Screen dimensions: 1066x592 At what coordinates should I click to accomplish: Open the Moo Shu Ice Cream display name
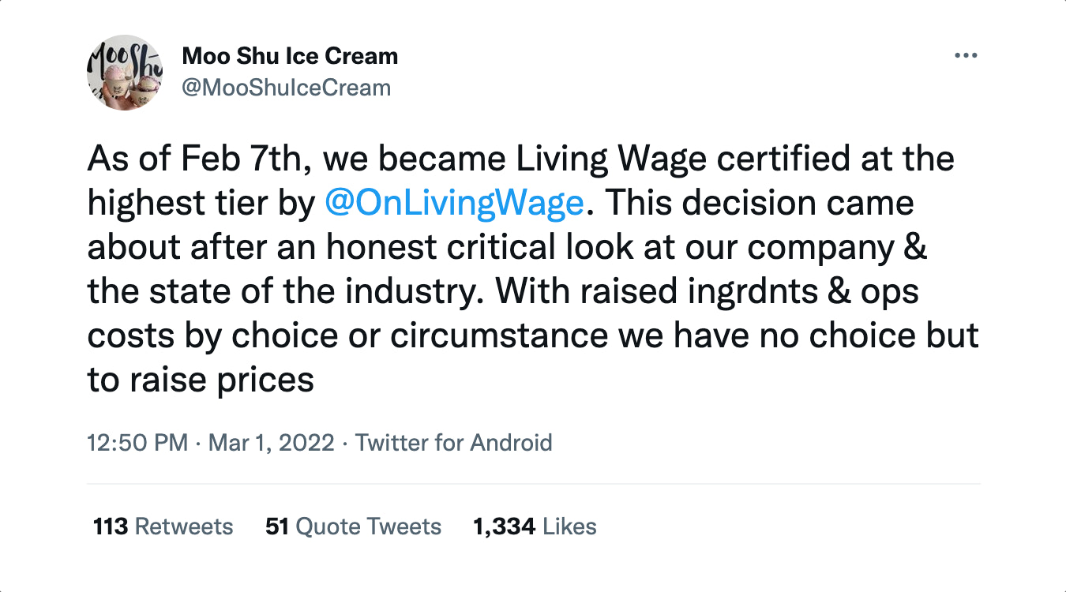tap(290, 57)
